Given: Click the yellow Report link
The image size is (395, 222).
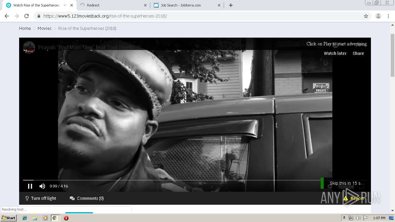Looking at the screenshot, I should point(354,198).
